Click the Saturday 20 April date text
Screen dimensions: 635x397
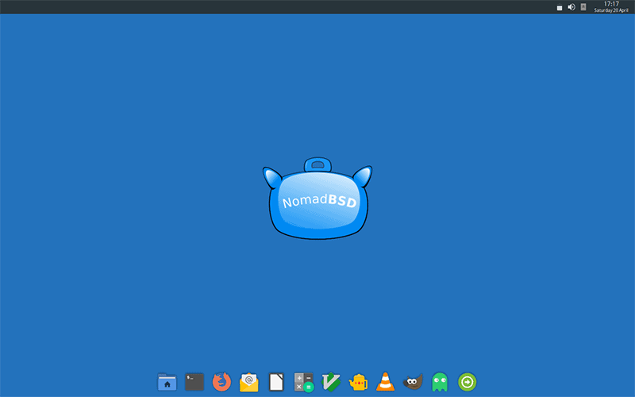[611, 10]
